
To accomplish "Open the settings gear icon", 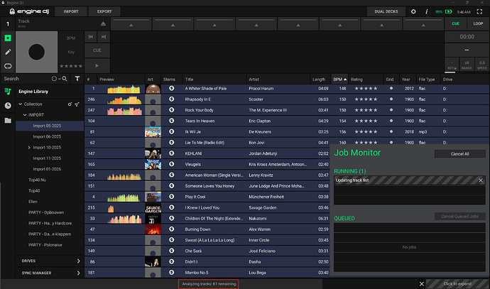I will [413, 11].
